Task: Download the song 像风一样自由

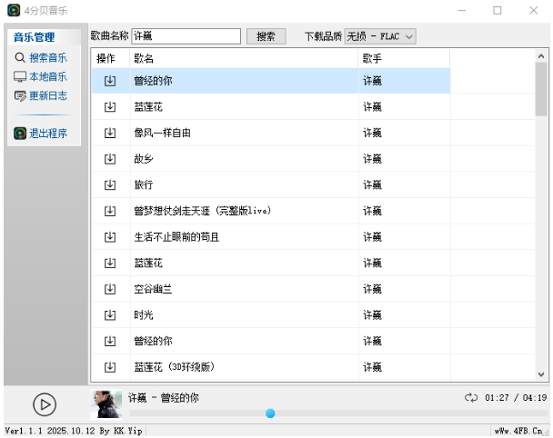Action: (x=110, y=133)
